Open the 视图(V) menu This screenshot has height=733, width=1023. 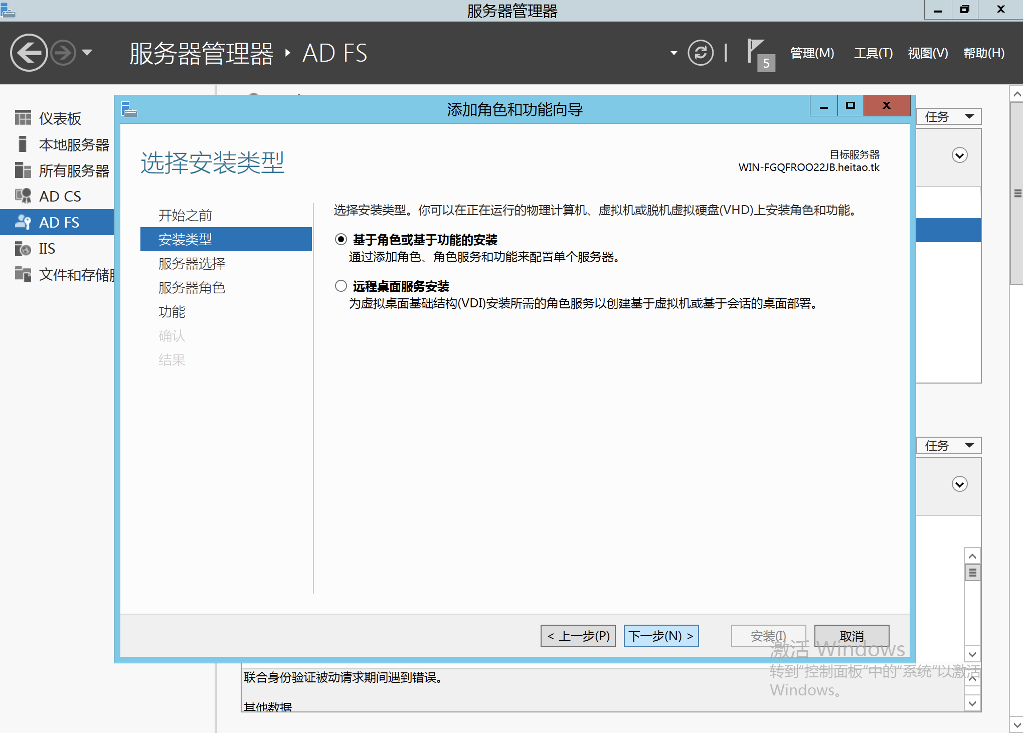point(928,53)
